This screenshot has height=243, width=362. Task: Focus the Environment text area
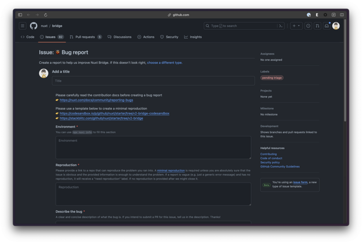point(153,148)
